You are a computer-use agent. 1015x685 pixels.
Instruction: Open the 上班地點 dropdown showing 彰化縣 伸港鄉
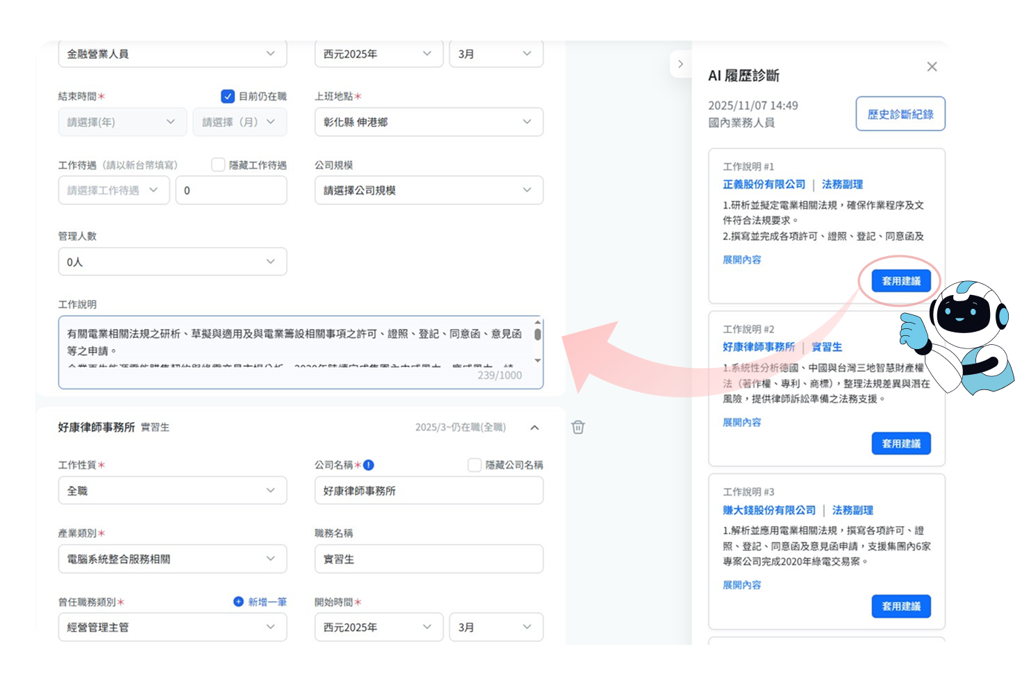point(428,122)
